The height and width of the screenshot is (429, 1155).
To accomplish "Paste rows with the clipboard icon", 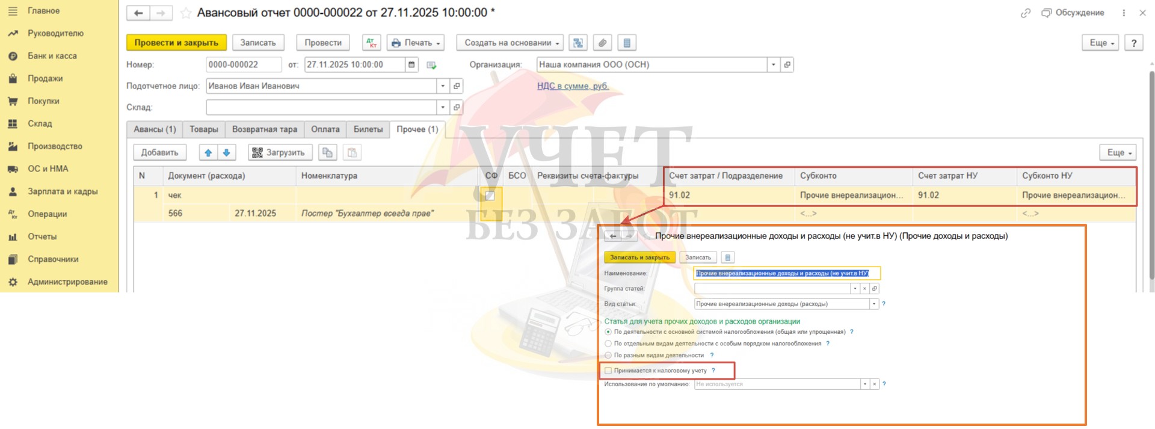I will click(x=352, y=153).
